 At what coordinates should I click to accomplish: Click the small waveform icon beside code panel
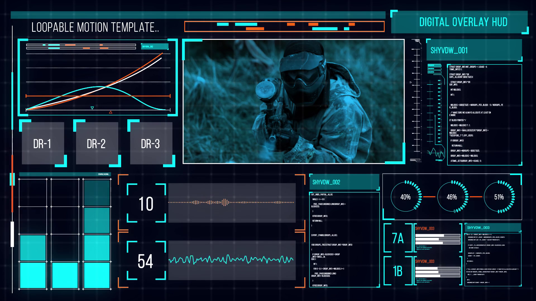(435, 153)
